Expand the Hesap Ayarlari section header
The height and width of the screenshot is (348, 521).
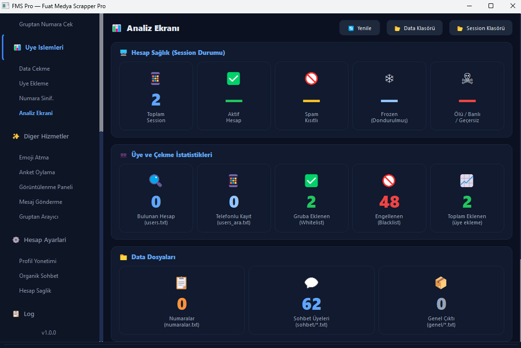44,240
